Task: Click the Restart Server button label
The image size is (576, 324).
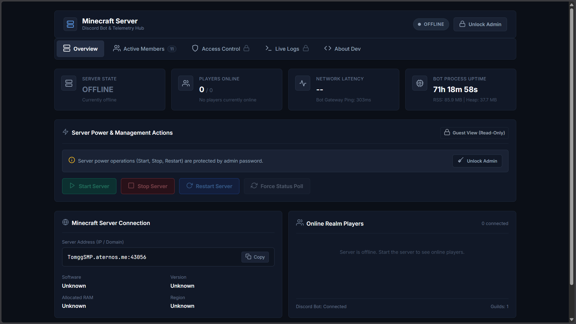Action: [214, 186]
